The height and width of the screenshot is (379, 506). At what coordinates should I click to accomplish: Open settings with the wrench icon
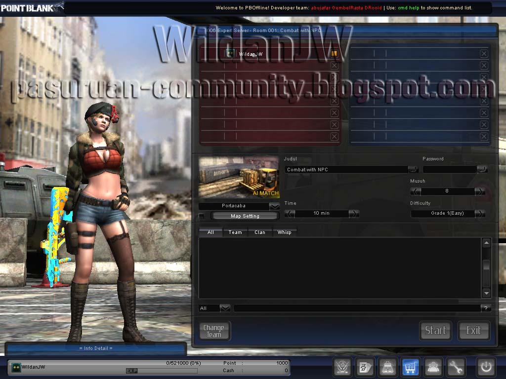456,367
